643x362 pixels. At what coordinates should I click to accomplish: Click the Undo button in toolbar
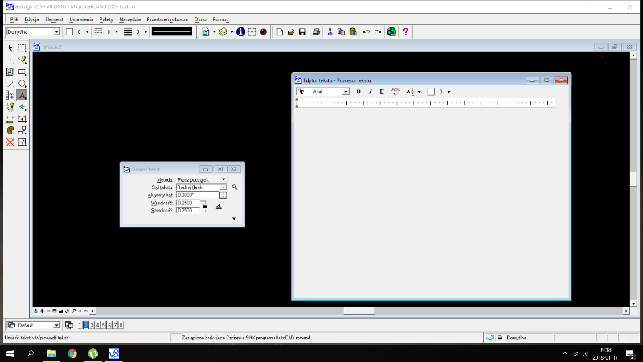366,32
